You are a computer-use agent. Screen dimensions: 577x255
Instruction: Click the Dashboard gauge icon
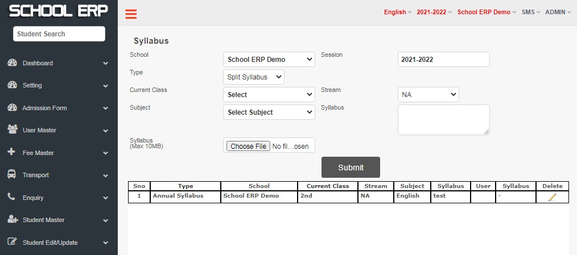pyautogui.click(x=12, y=63)
